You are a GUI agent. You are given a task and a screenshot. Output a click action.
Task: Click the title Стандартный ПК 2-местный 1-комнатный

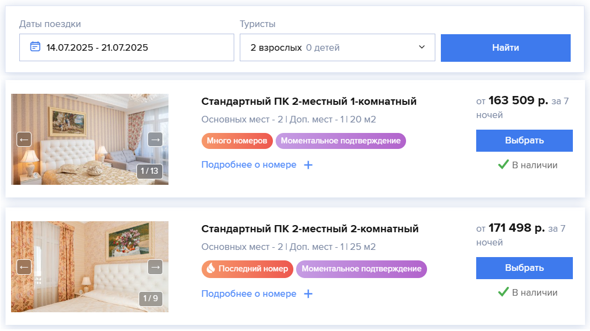(x=309, y=102)
